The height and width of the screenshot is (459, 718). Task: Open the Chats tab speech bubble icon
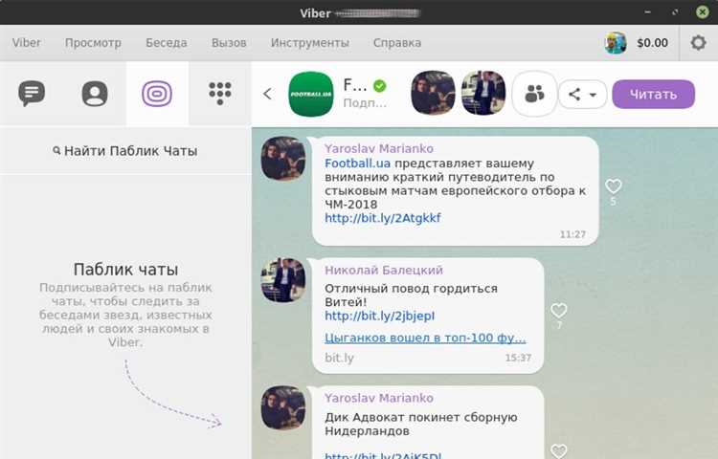[32, 94]
